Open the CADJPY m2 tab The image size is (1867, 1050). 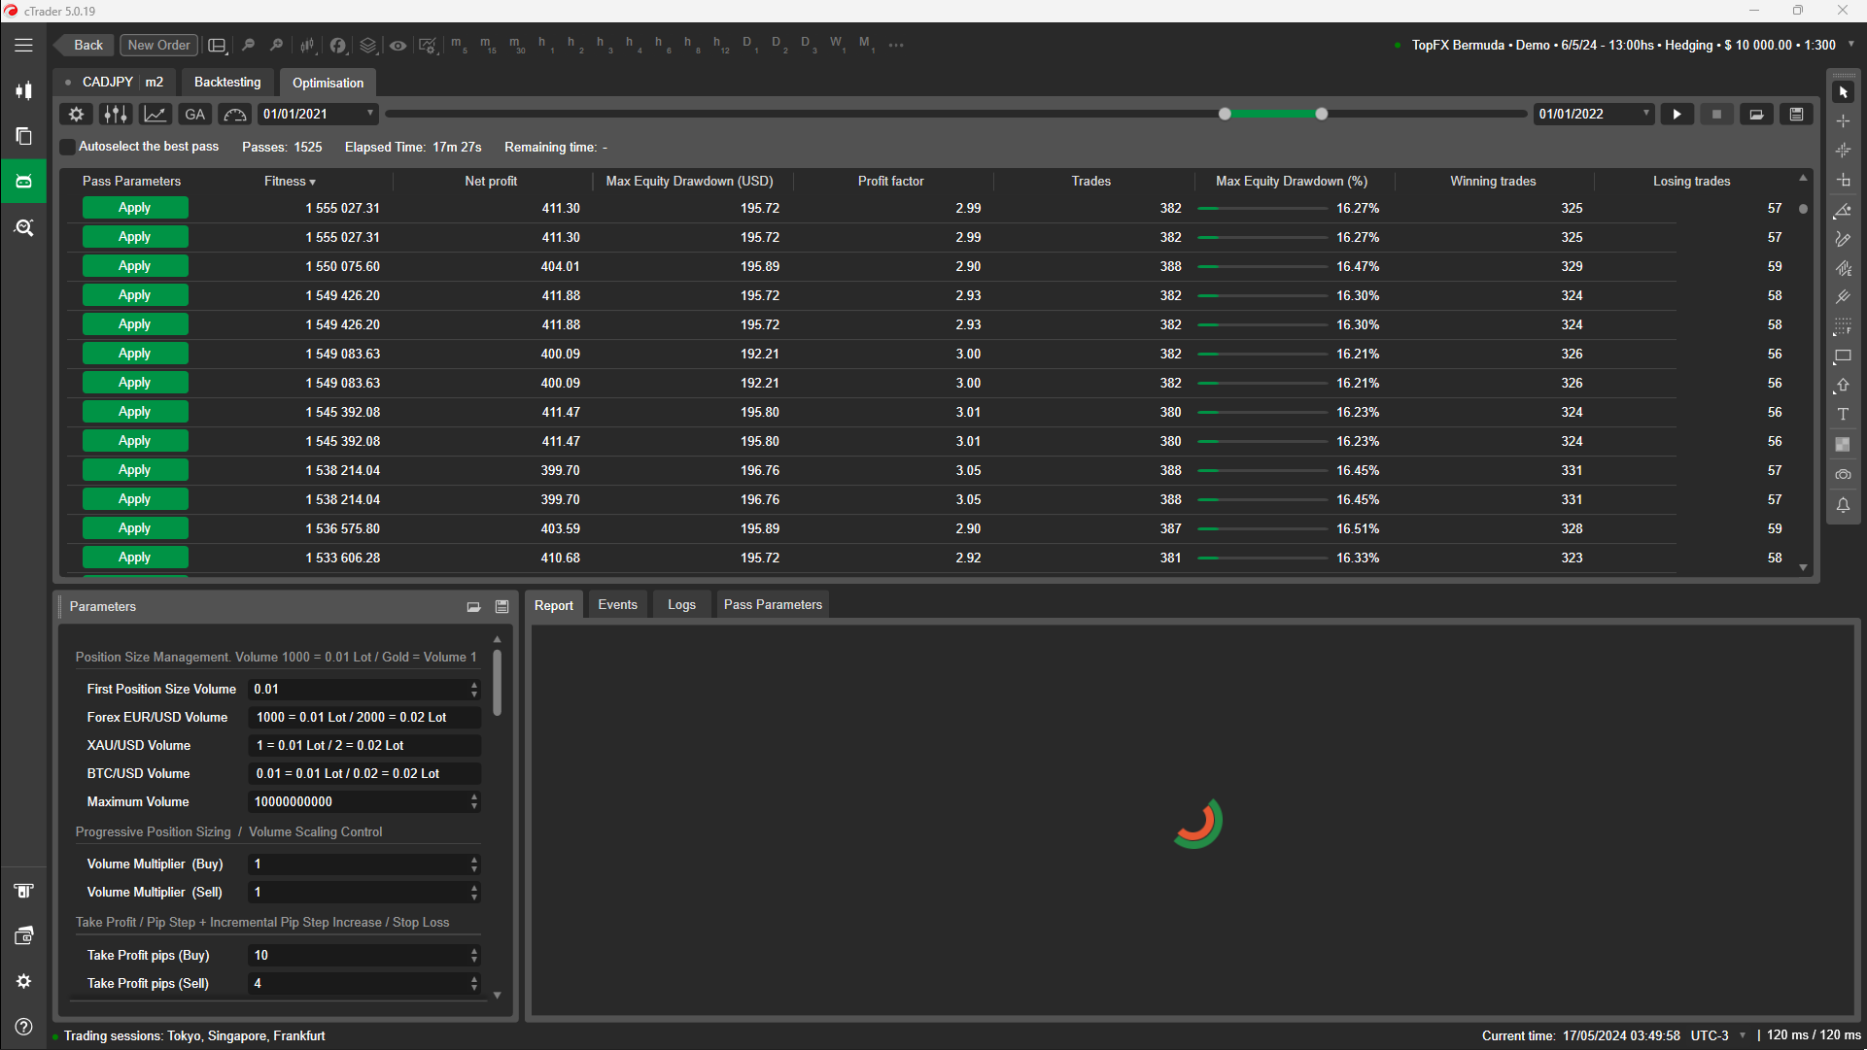pos(114,83)
